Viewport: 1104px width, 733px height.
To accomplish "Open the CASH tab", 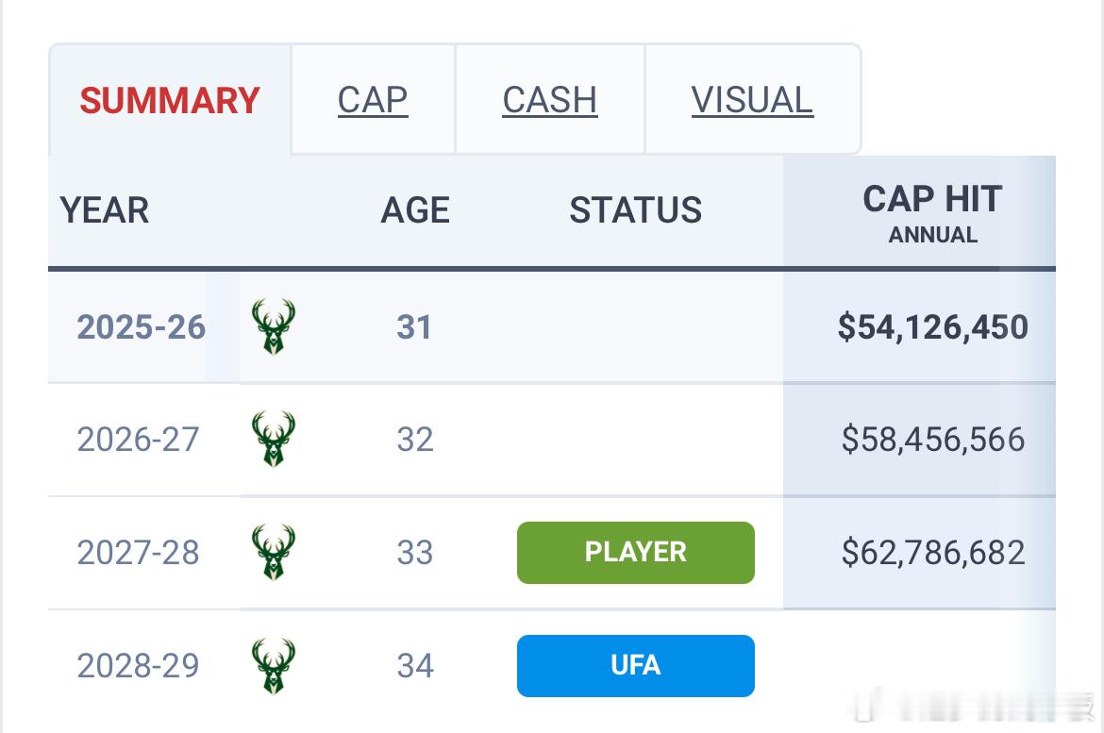I will click(550, 99).
